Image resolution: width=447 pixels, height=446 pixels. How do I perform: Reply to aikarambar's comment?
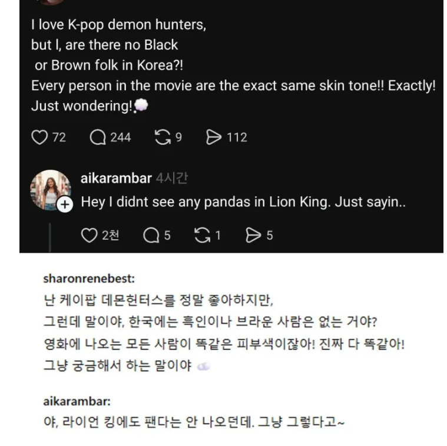(151, 235)
